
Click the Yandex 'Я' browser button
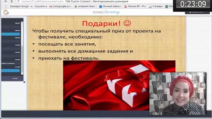pyautogui.click(x=12, y=1)
